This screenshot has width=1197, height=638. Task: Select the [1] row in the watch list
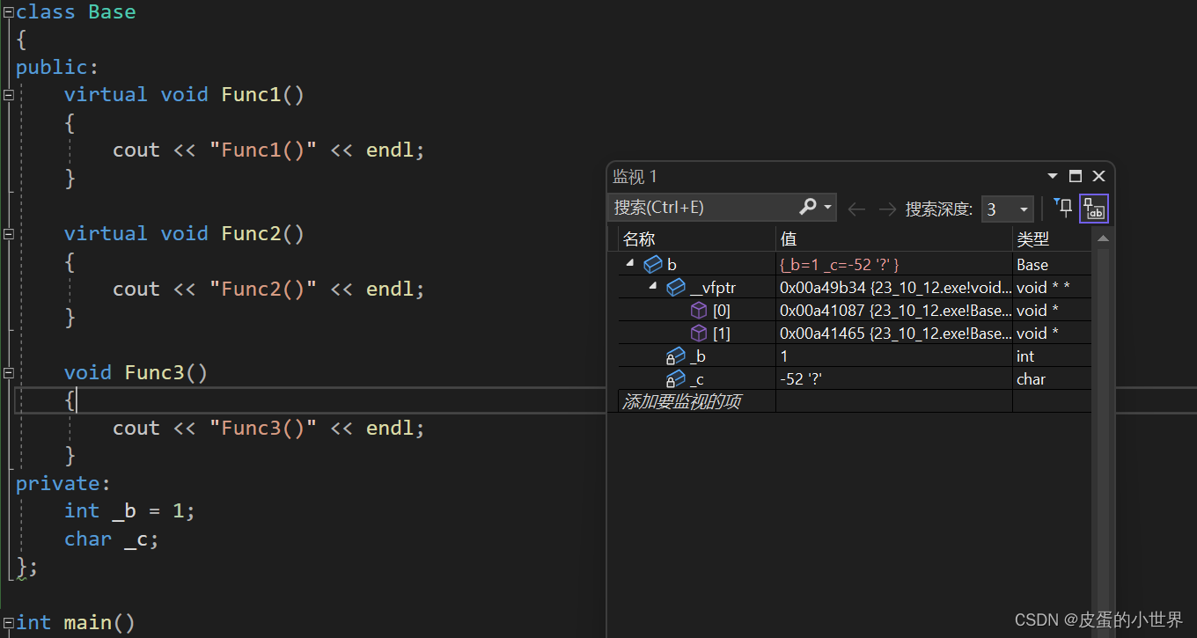tap(855, 333)
